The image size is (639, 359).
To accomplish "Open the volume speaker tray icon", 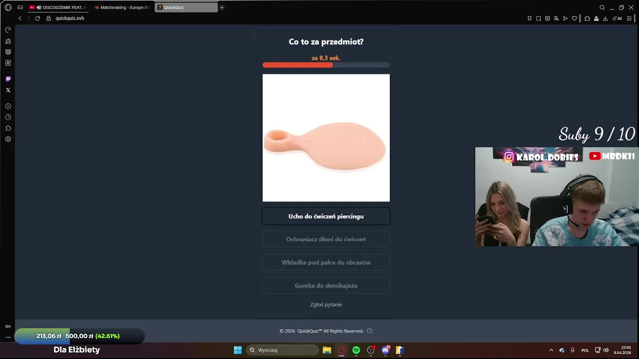I will click(x=606, y=350).
